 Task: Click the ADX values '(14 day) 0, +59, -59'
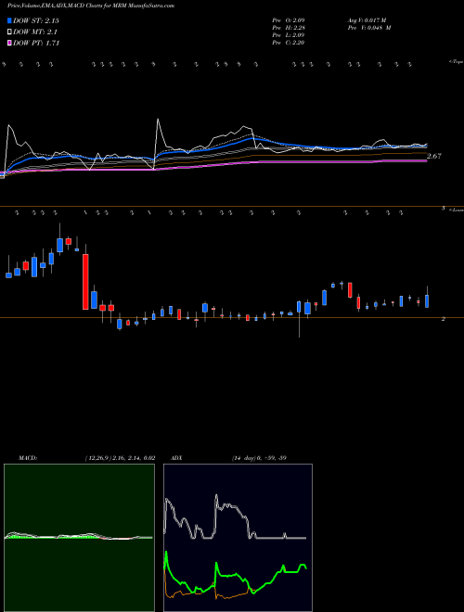pyautogui.click(x=259, y=458)
